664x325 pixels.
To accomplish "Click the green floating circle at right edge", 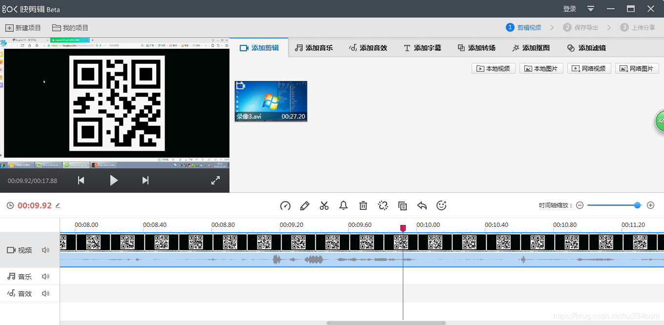I will tap(659, 121).
